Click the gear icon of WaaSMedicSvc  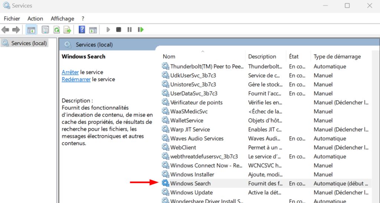166,111
